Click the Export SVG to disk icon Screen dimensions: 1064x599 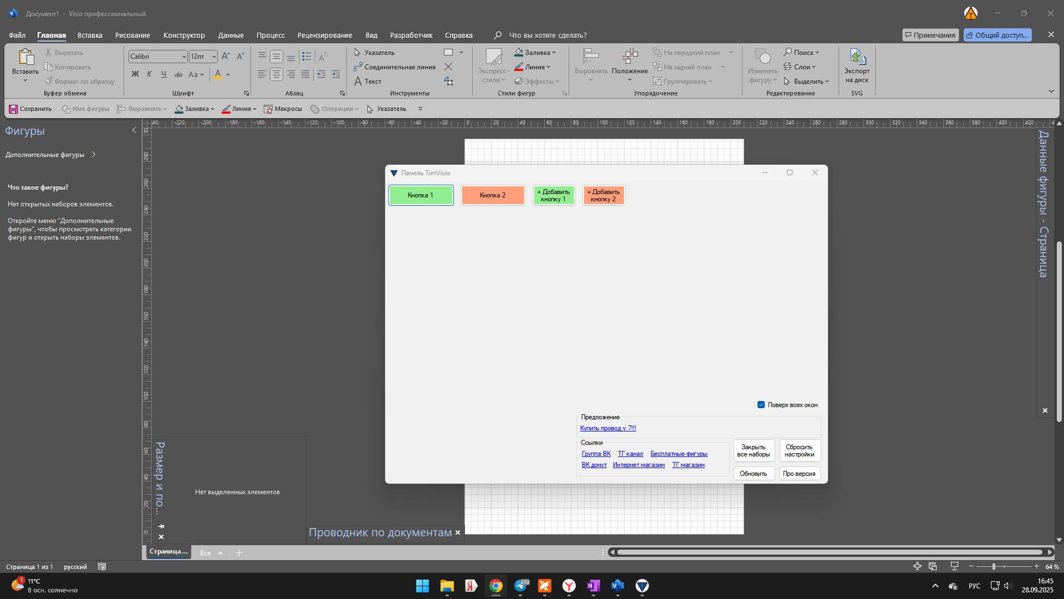pos(857,58)
